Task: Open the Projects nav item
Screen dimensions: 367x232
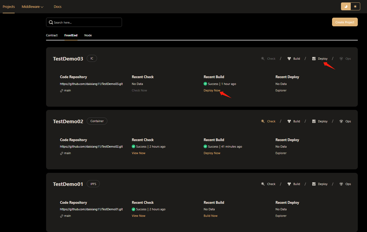Action: click(x=9, y=7)
